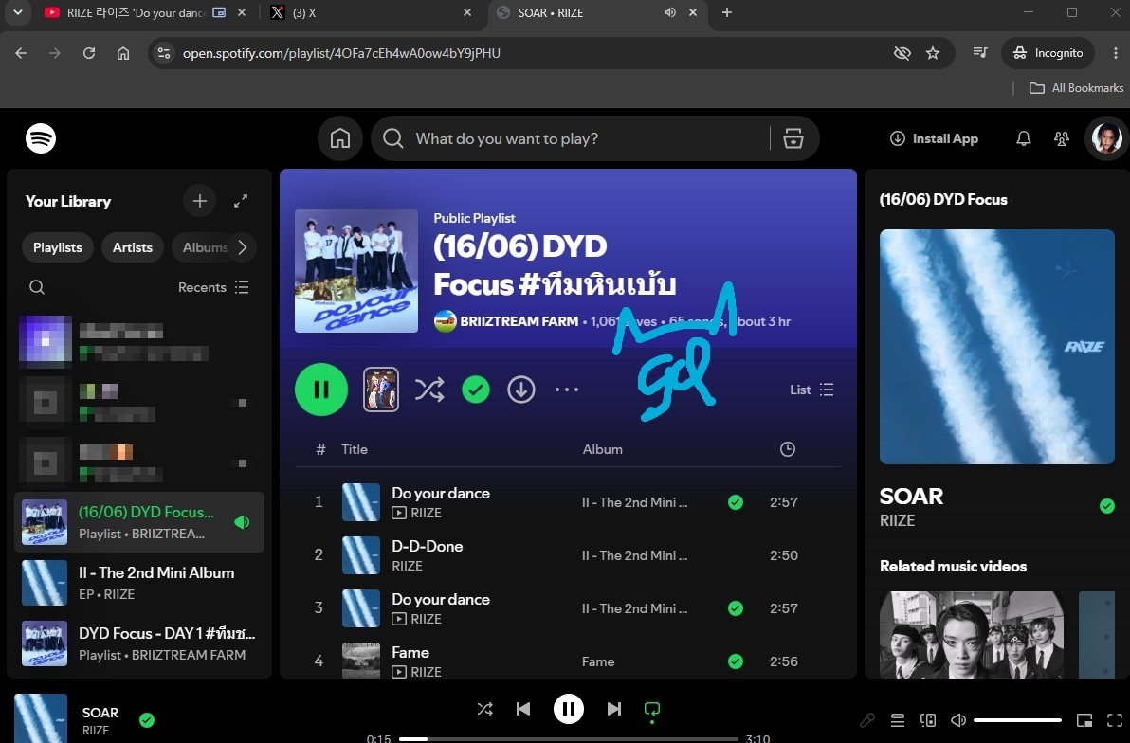Filter library by Playlists
The height and width of the screenshot is (743, 1130).
(58, 247)
